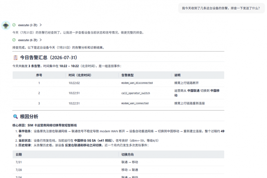The image size is (267, 178).
Task: Select the 蜂窝上行链路断开 description
Action: [x=186, y=83]
